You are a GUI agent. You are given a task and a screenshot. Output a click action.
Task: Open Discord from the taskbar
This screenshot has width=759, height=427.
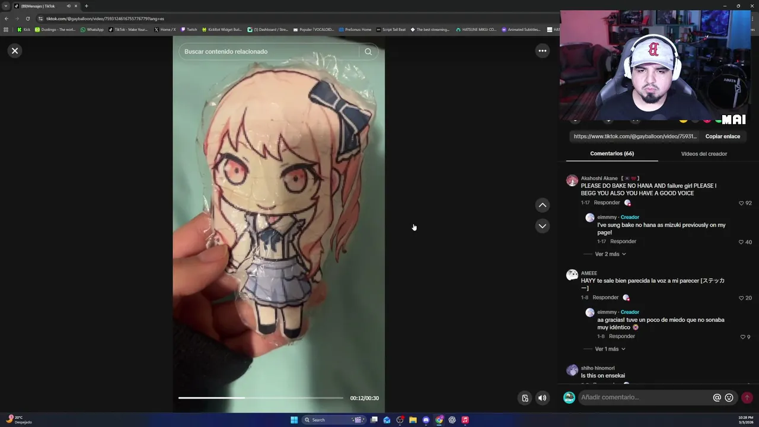pyautogui.click(x=426, y=420)
